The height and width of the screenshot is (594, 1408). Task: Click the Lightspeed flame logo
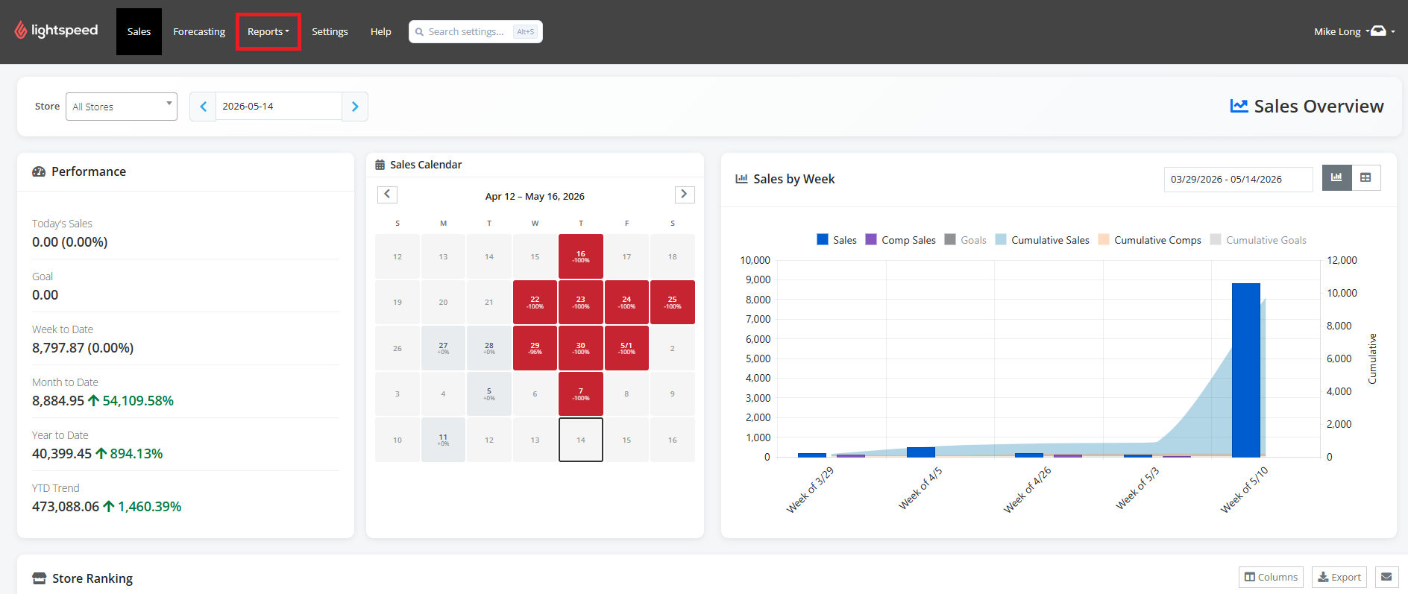click(20, 30)
